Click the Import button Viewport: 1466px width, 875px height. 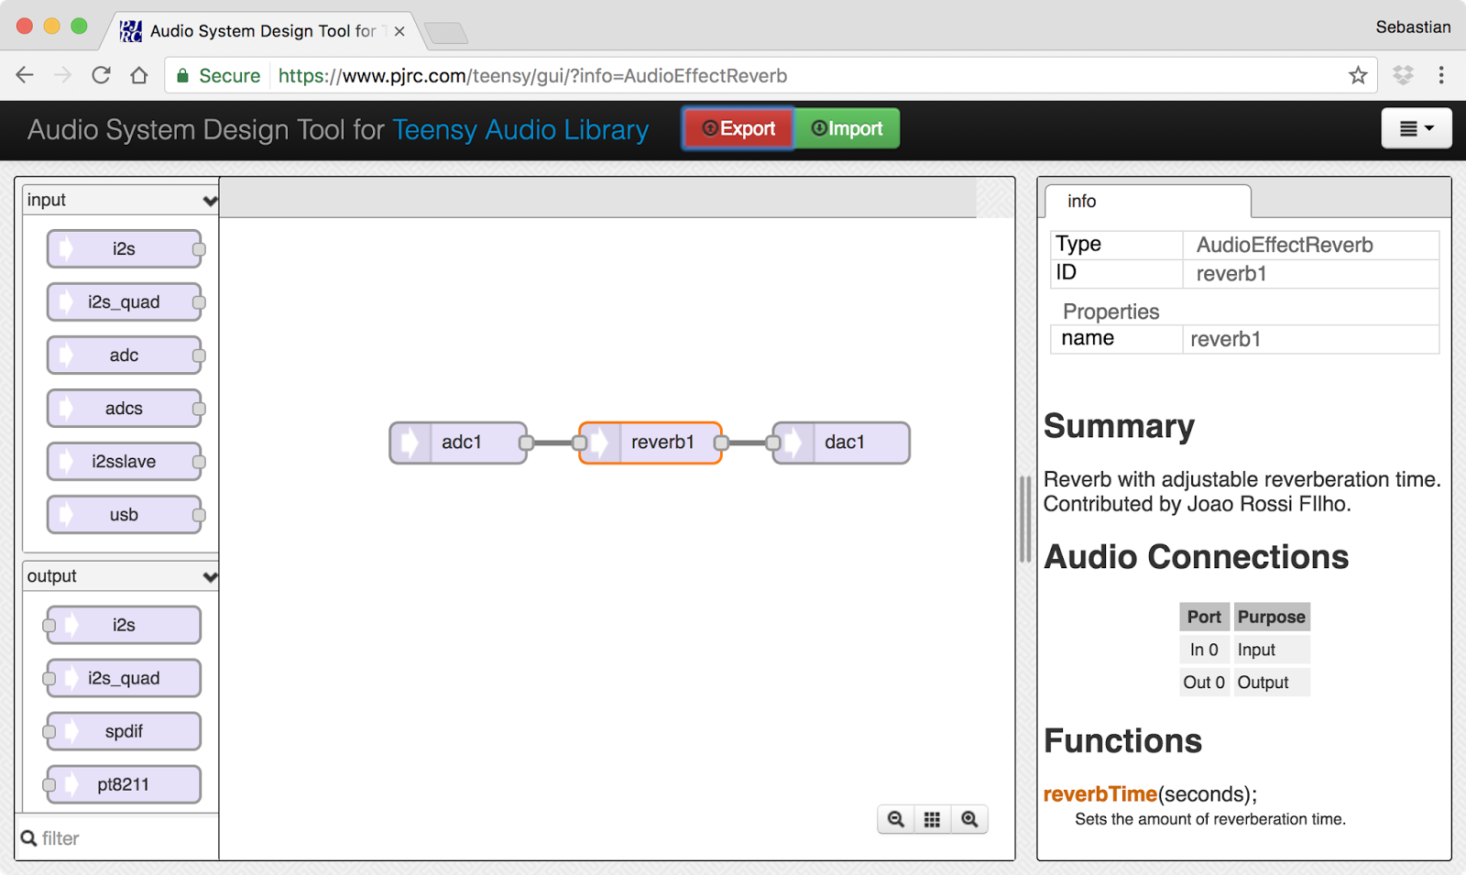pos(846,128)
